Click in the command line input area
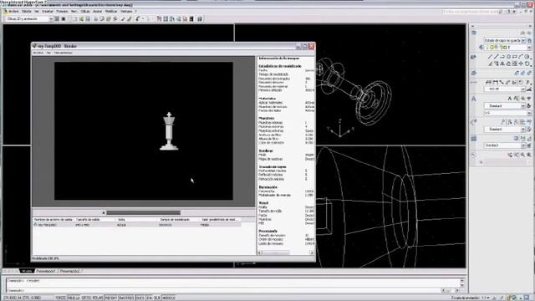The height and width of the screenshot is (301, 535). coord(222,290)
